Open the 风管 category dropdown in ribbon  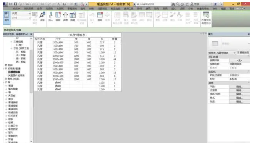pos(30,13)
